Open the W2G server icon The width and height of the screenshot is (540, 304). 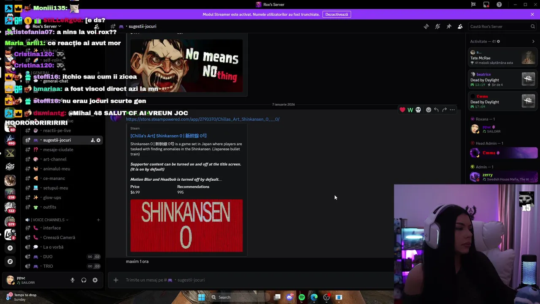[x=10, y=166]
